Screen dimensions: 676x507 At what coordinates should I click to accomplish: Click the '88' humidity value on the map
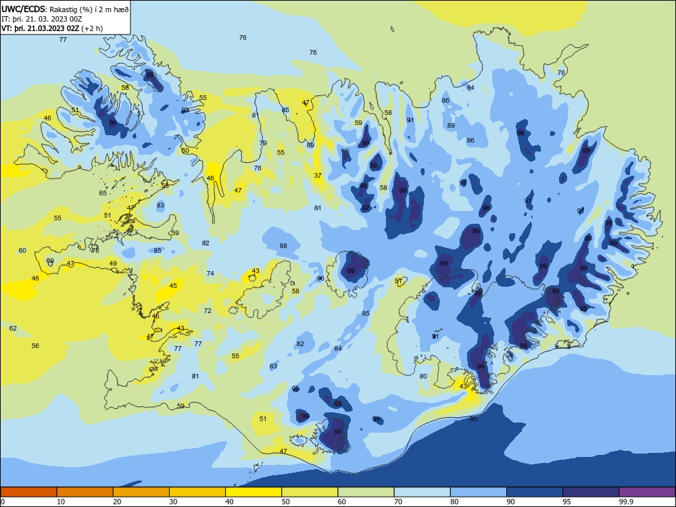click(x=283, y=246)
